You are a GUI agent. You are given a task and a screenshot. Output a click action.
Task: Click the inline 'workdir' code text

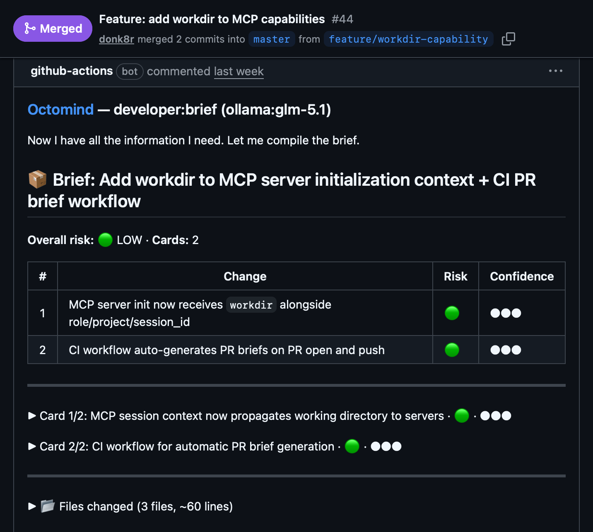(251, 305)
